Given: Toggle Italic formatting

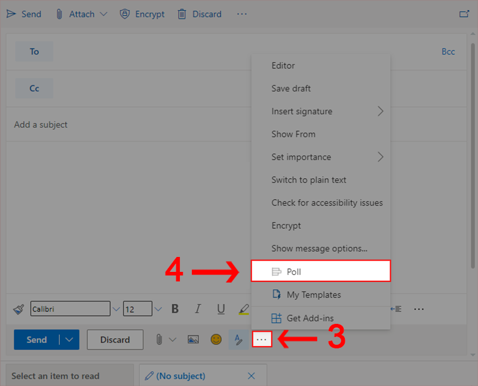Looking at the screenshot, I should (198, 309).
